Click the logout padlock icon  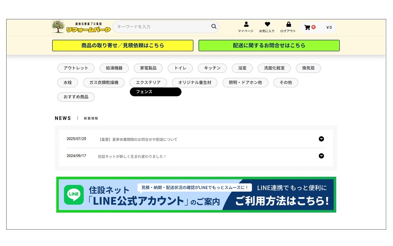pyautogui.click(x=288, y=24)
